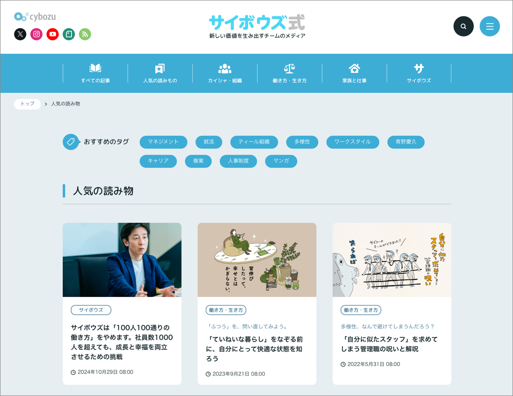Select the 人気の読みもの navigation item
513x396 pixels.
coord(160,73)
